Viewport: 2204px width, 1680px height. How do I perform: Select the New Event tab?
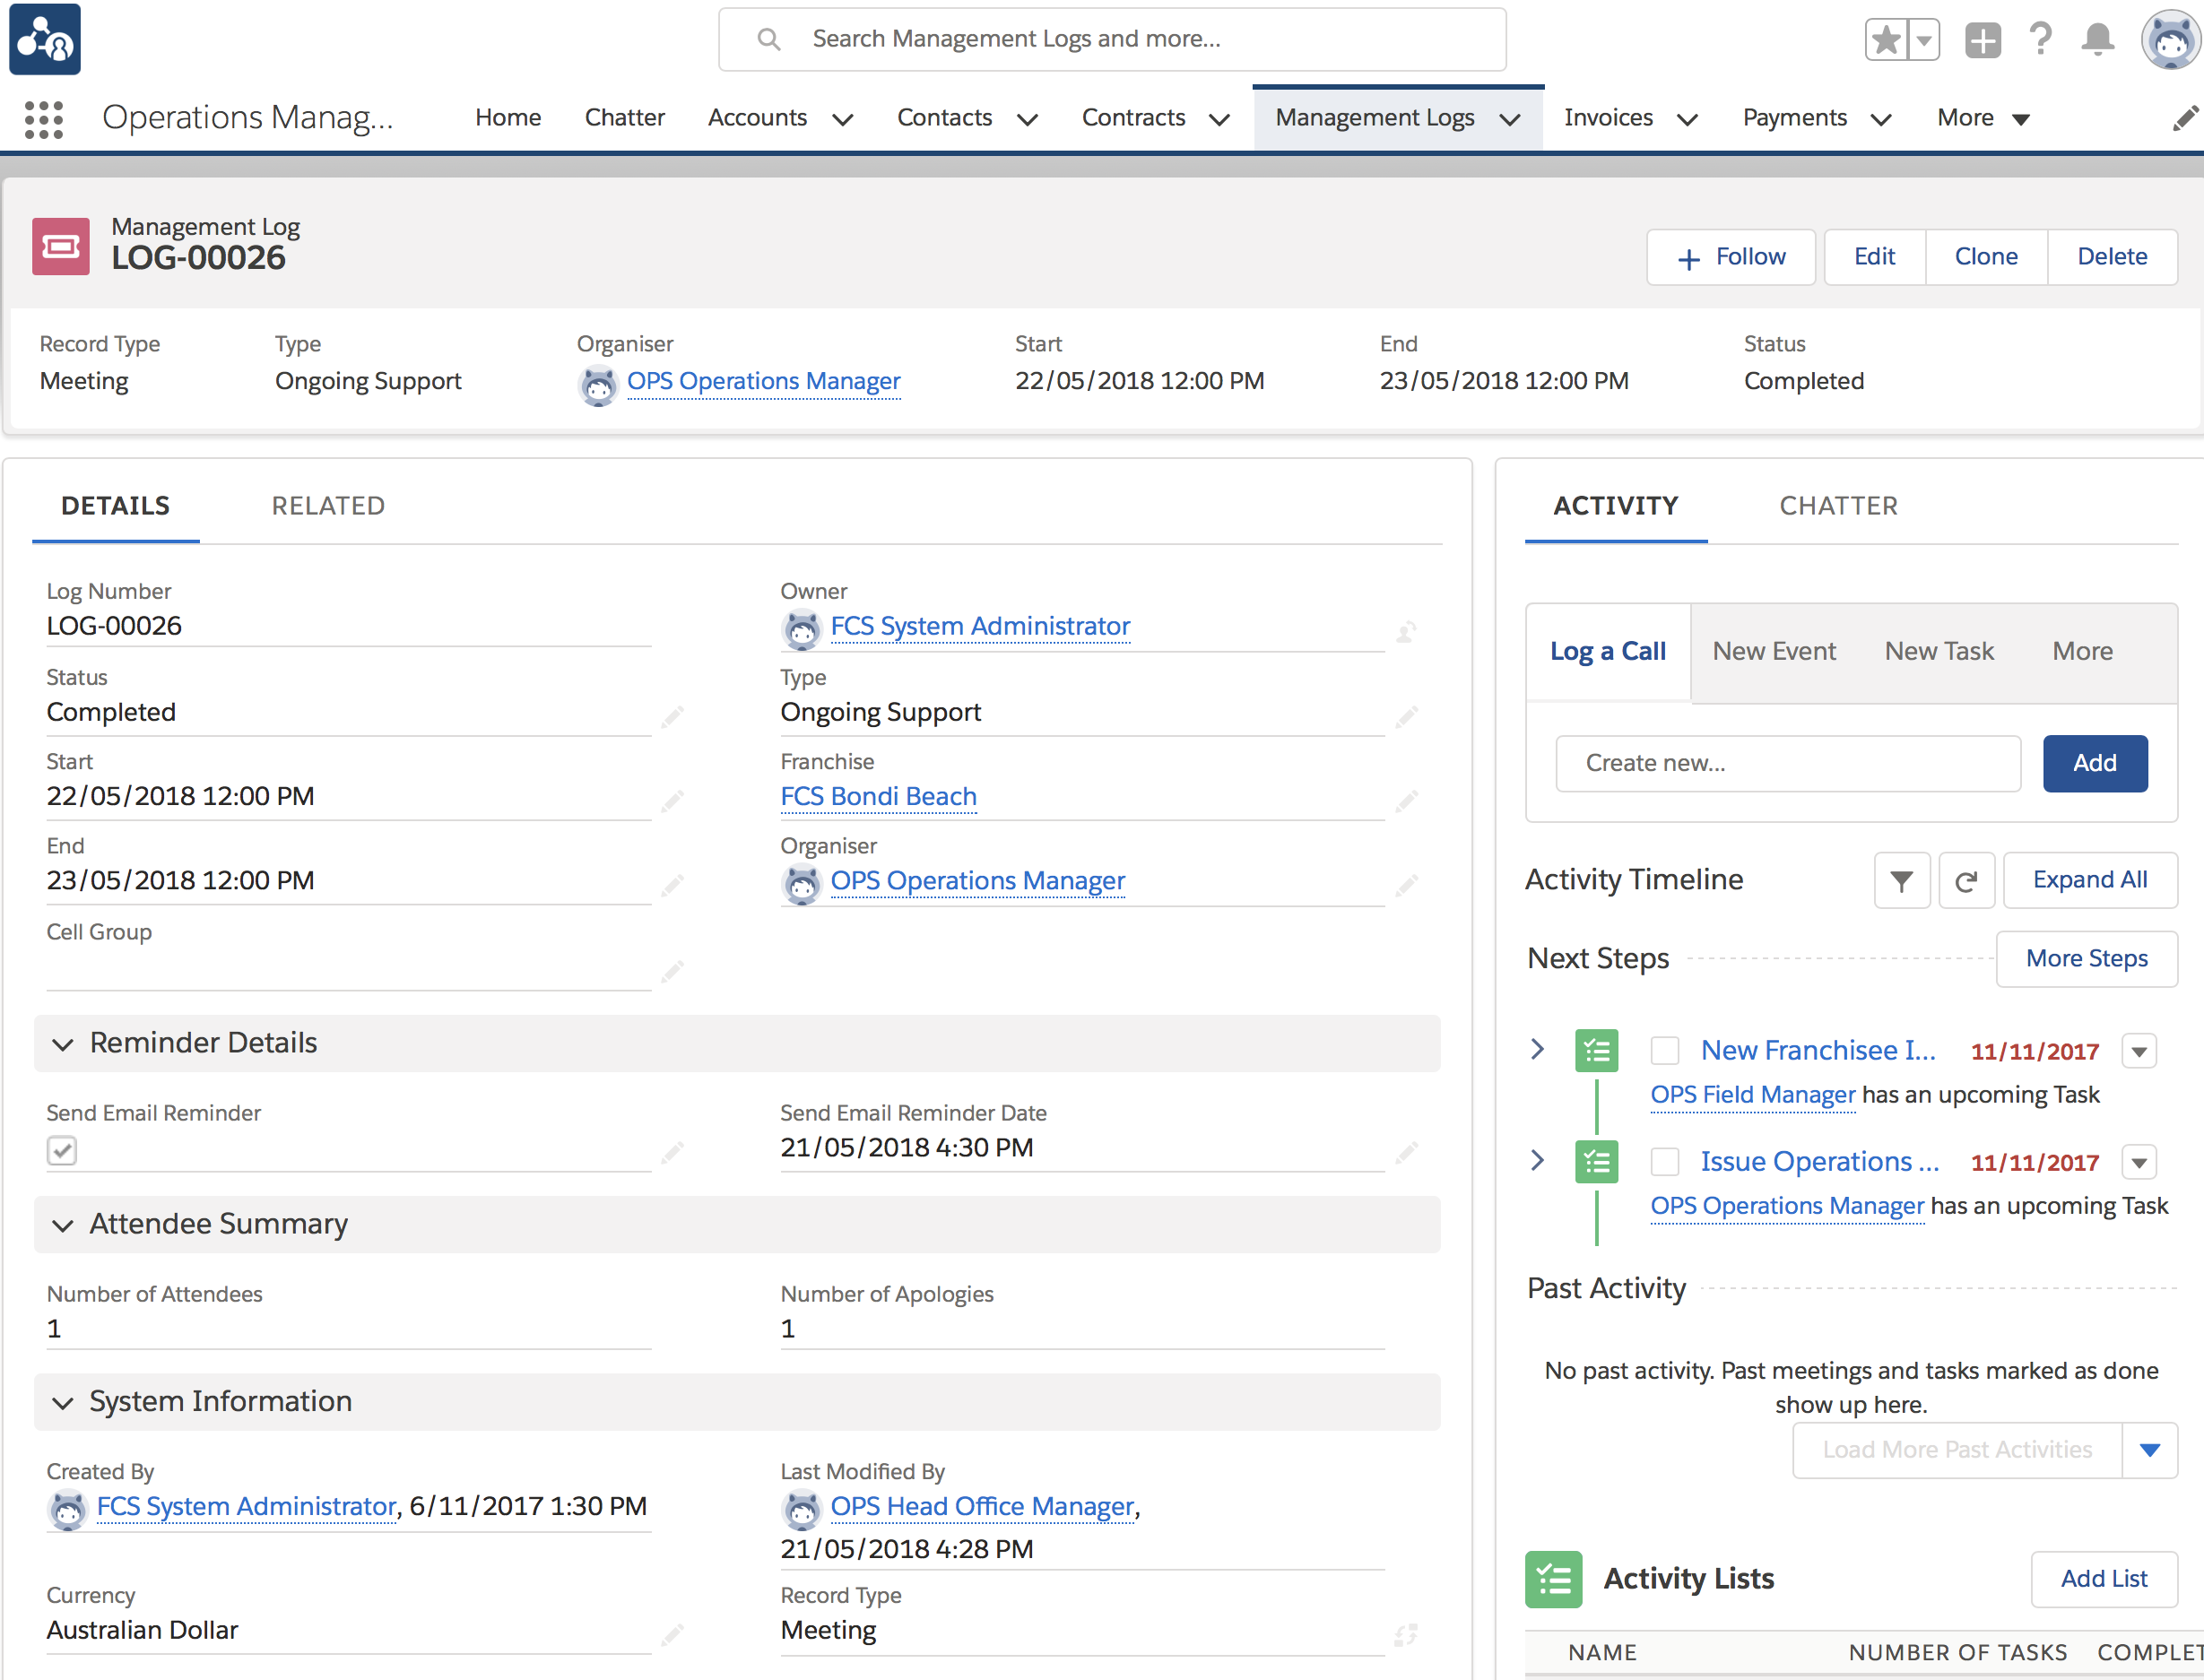[1774, 651]
